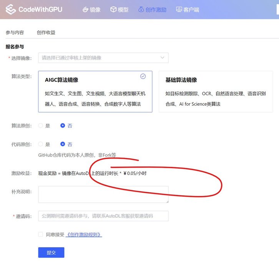The image size is (279, 269).
Task: Select 是 for 代码原创
Action: [x=41, y=144]
